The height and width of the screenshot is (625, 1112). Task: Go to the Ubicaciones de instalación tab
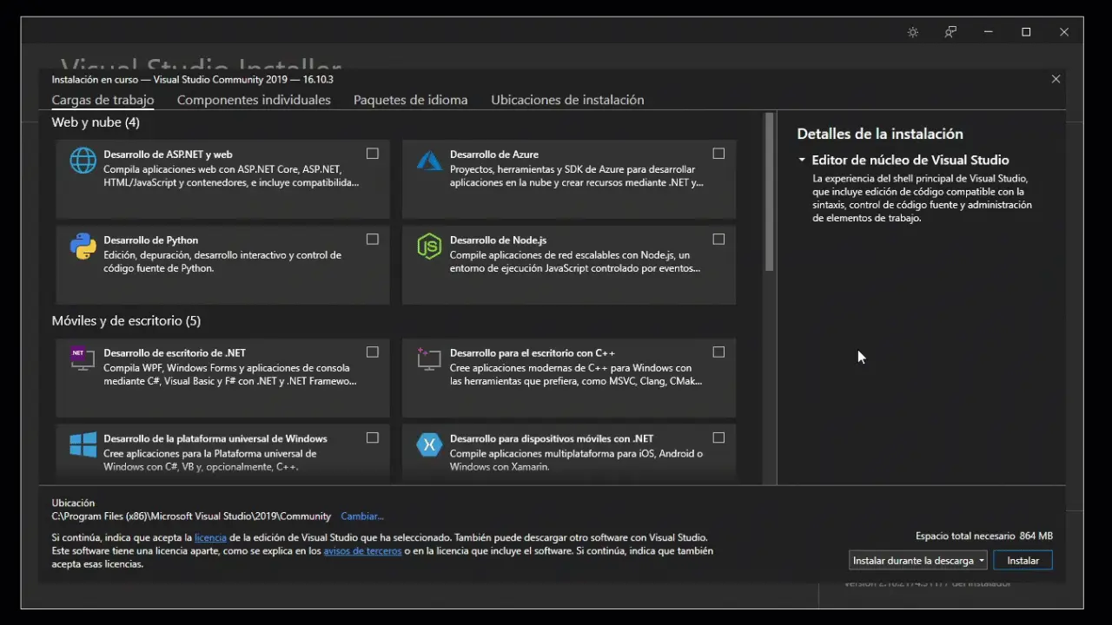pyautogui.click(x=567, y=100)
